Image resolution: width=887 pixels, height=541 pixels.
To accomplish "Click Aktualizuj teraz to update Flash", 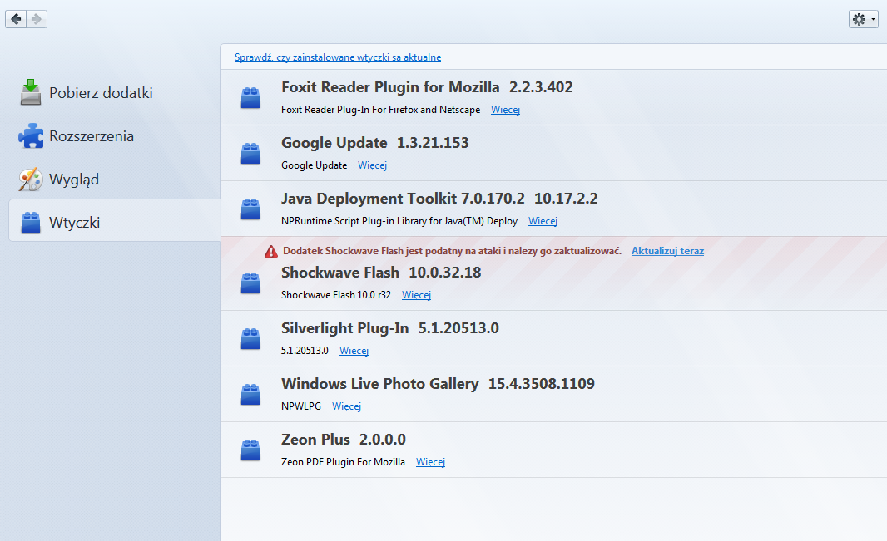I will click(667, 251).
